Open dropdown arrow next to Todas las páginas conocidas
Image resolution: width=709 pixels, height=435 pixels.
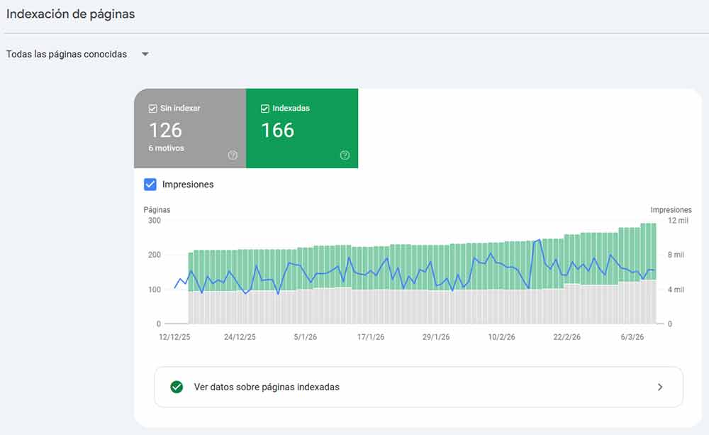[145, 55]
